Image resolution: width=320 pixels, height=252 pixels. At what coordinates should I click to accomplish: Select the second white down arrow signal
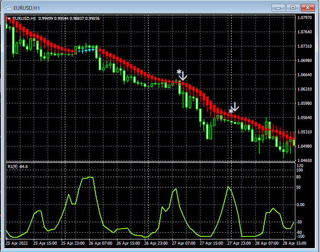click(x=235, y=107)
